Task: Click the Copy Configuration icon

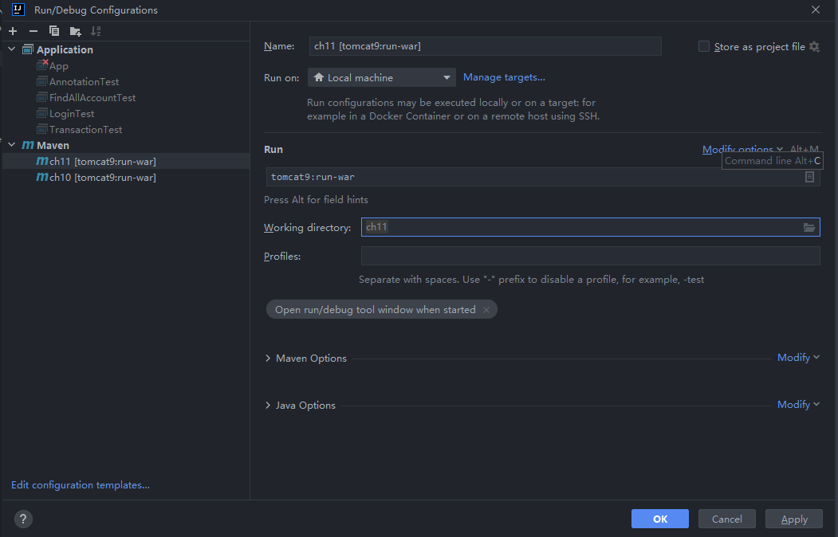Action: point(54,31)
